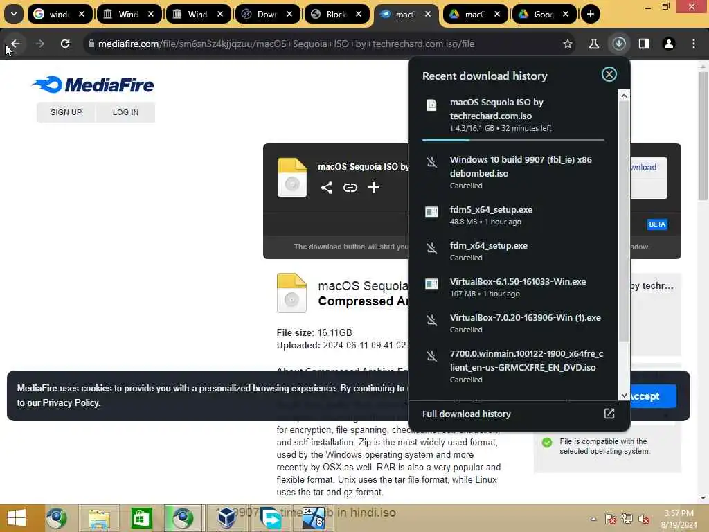The width and height of the screenshot is (709, 532).
Task: Reload the MediaFire page
Action: 65,44
